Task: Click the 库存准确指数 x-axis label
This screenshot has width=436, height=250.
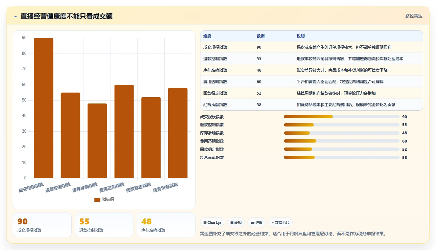Action: tap(85, 187)
